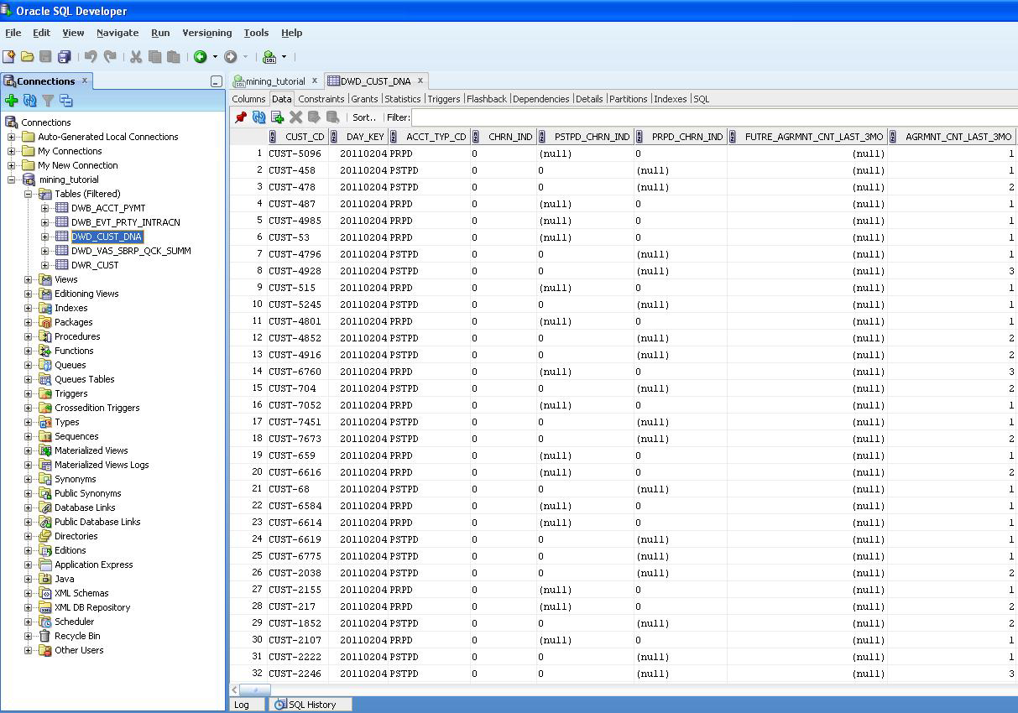Click the Open folder toolbar icon
Screen dimensions: 1018x713
tap(27, 57)
